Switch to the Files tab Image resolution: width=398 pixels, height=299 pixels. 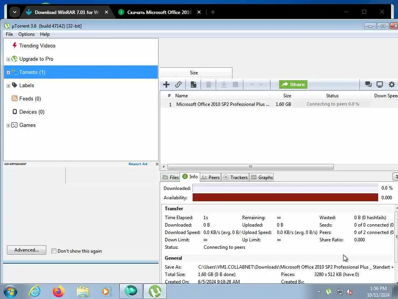pyautogui.click(x=171, y=177)
